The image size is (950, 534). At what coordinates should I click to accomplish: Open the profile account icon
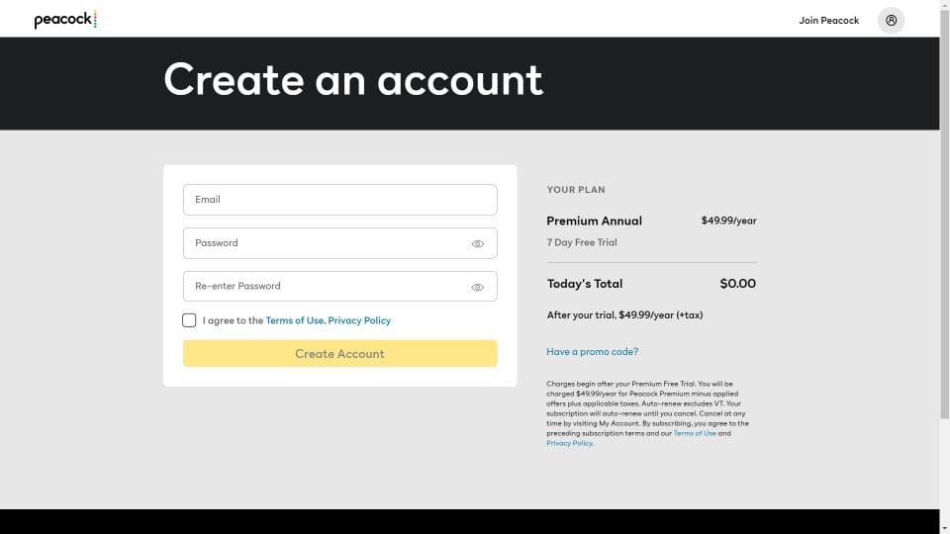pos(891,20)
